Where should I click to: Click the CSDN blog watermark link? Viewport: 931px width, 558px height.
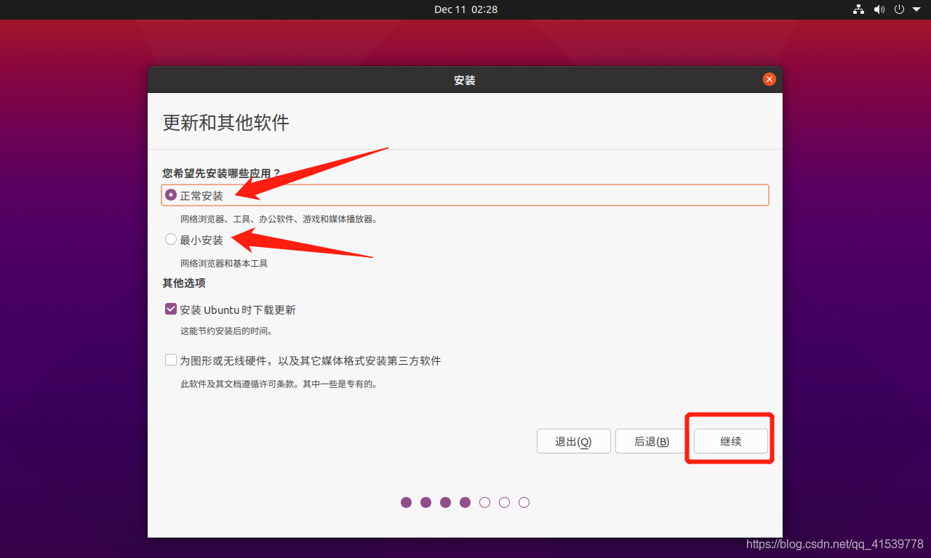(835, 543)
